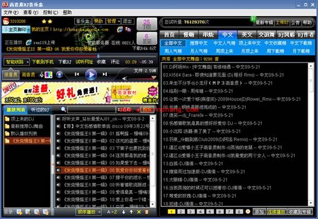Click the IE icon beside the homepage URL

pos(120,29)
